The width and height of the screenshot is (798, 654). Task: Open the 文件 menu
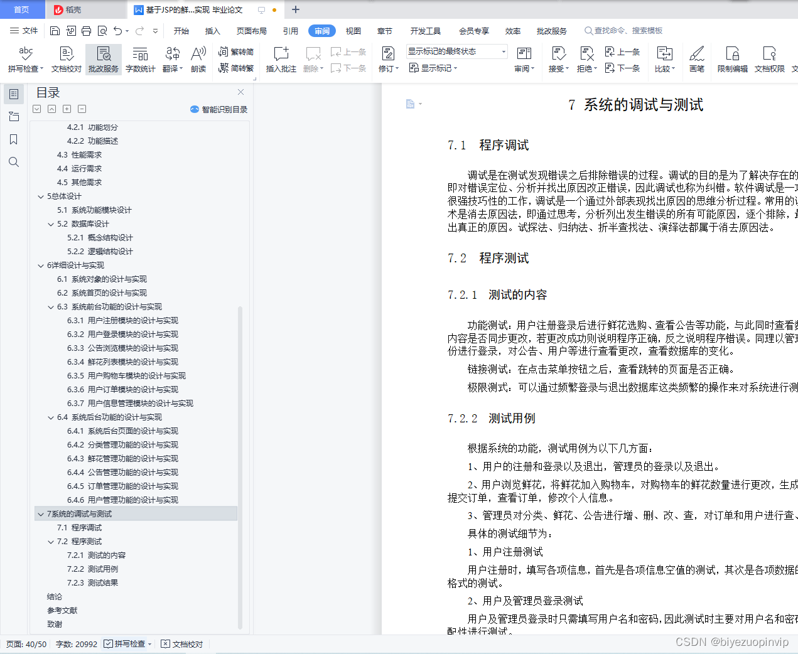[x=24, y=31]
